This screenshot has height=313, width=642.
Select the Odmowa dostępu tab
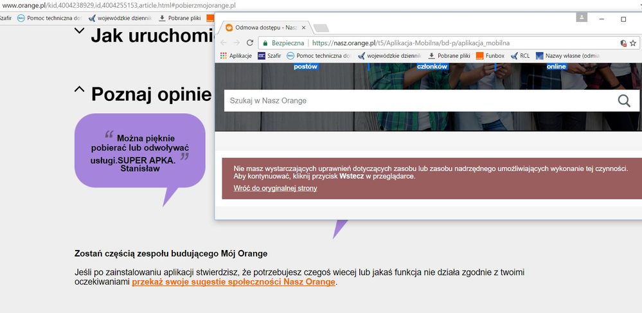(x=265, y=28)
